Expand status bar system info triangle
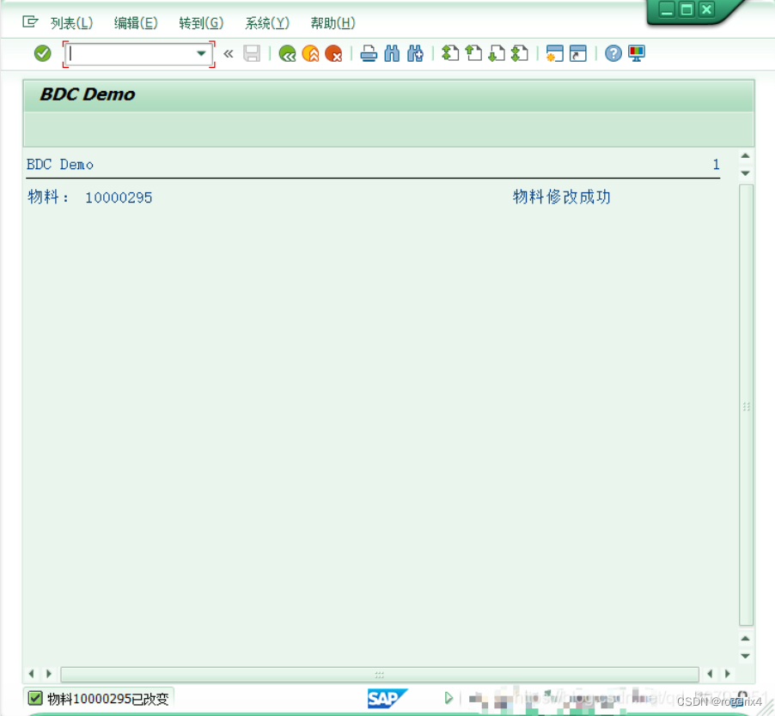775x716 pixels. 449,698
